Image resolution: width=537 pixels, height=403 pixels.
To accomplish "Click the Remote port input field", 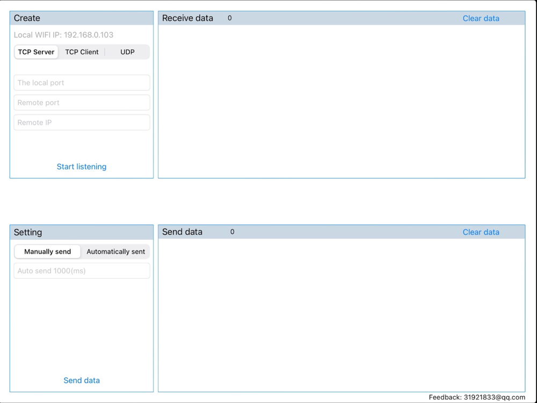I will coord(82,103).
